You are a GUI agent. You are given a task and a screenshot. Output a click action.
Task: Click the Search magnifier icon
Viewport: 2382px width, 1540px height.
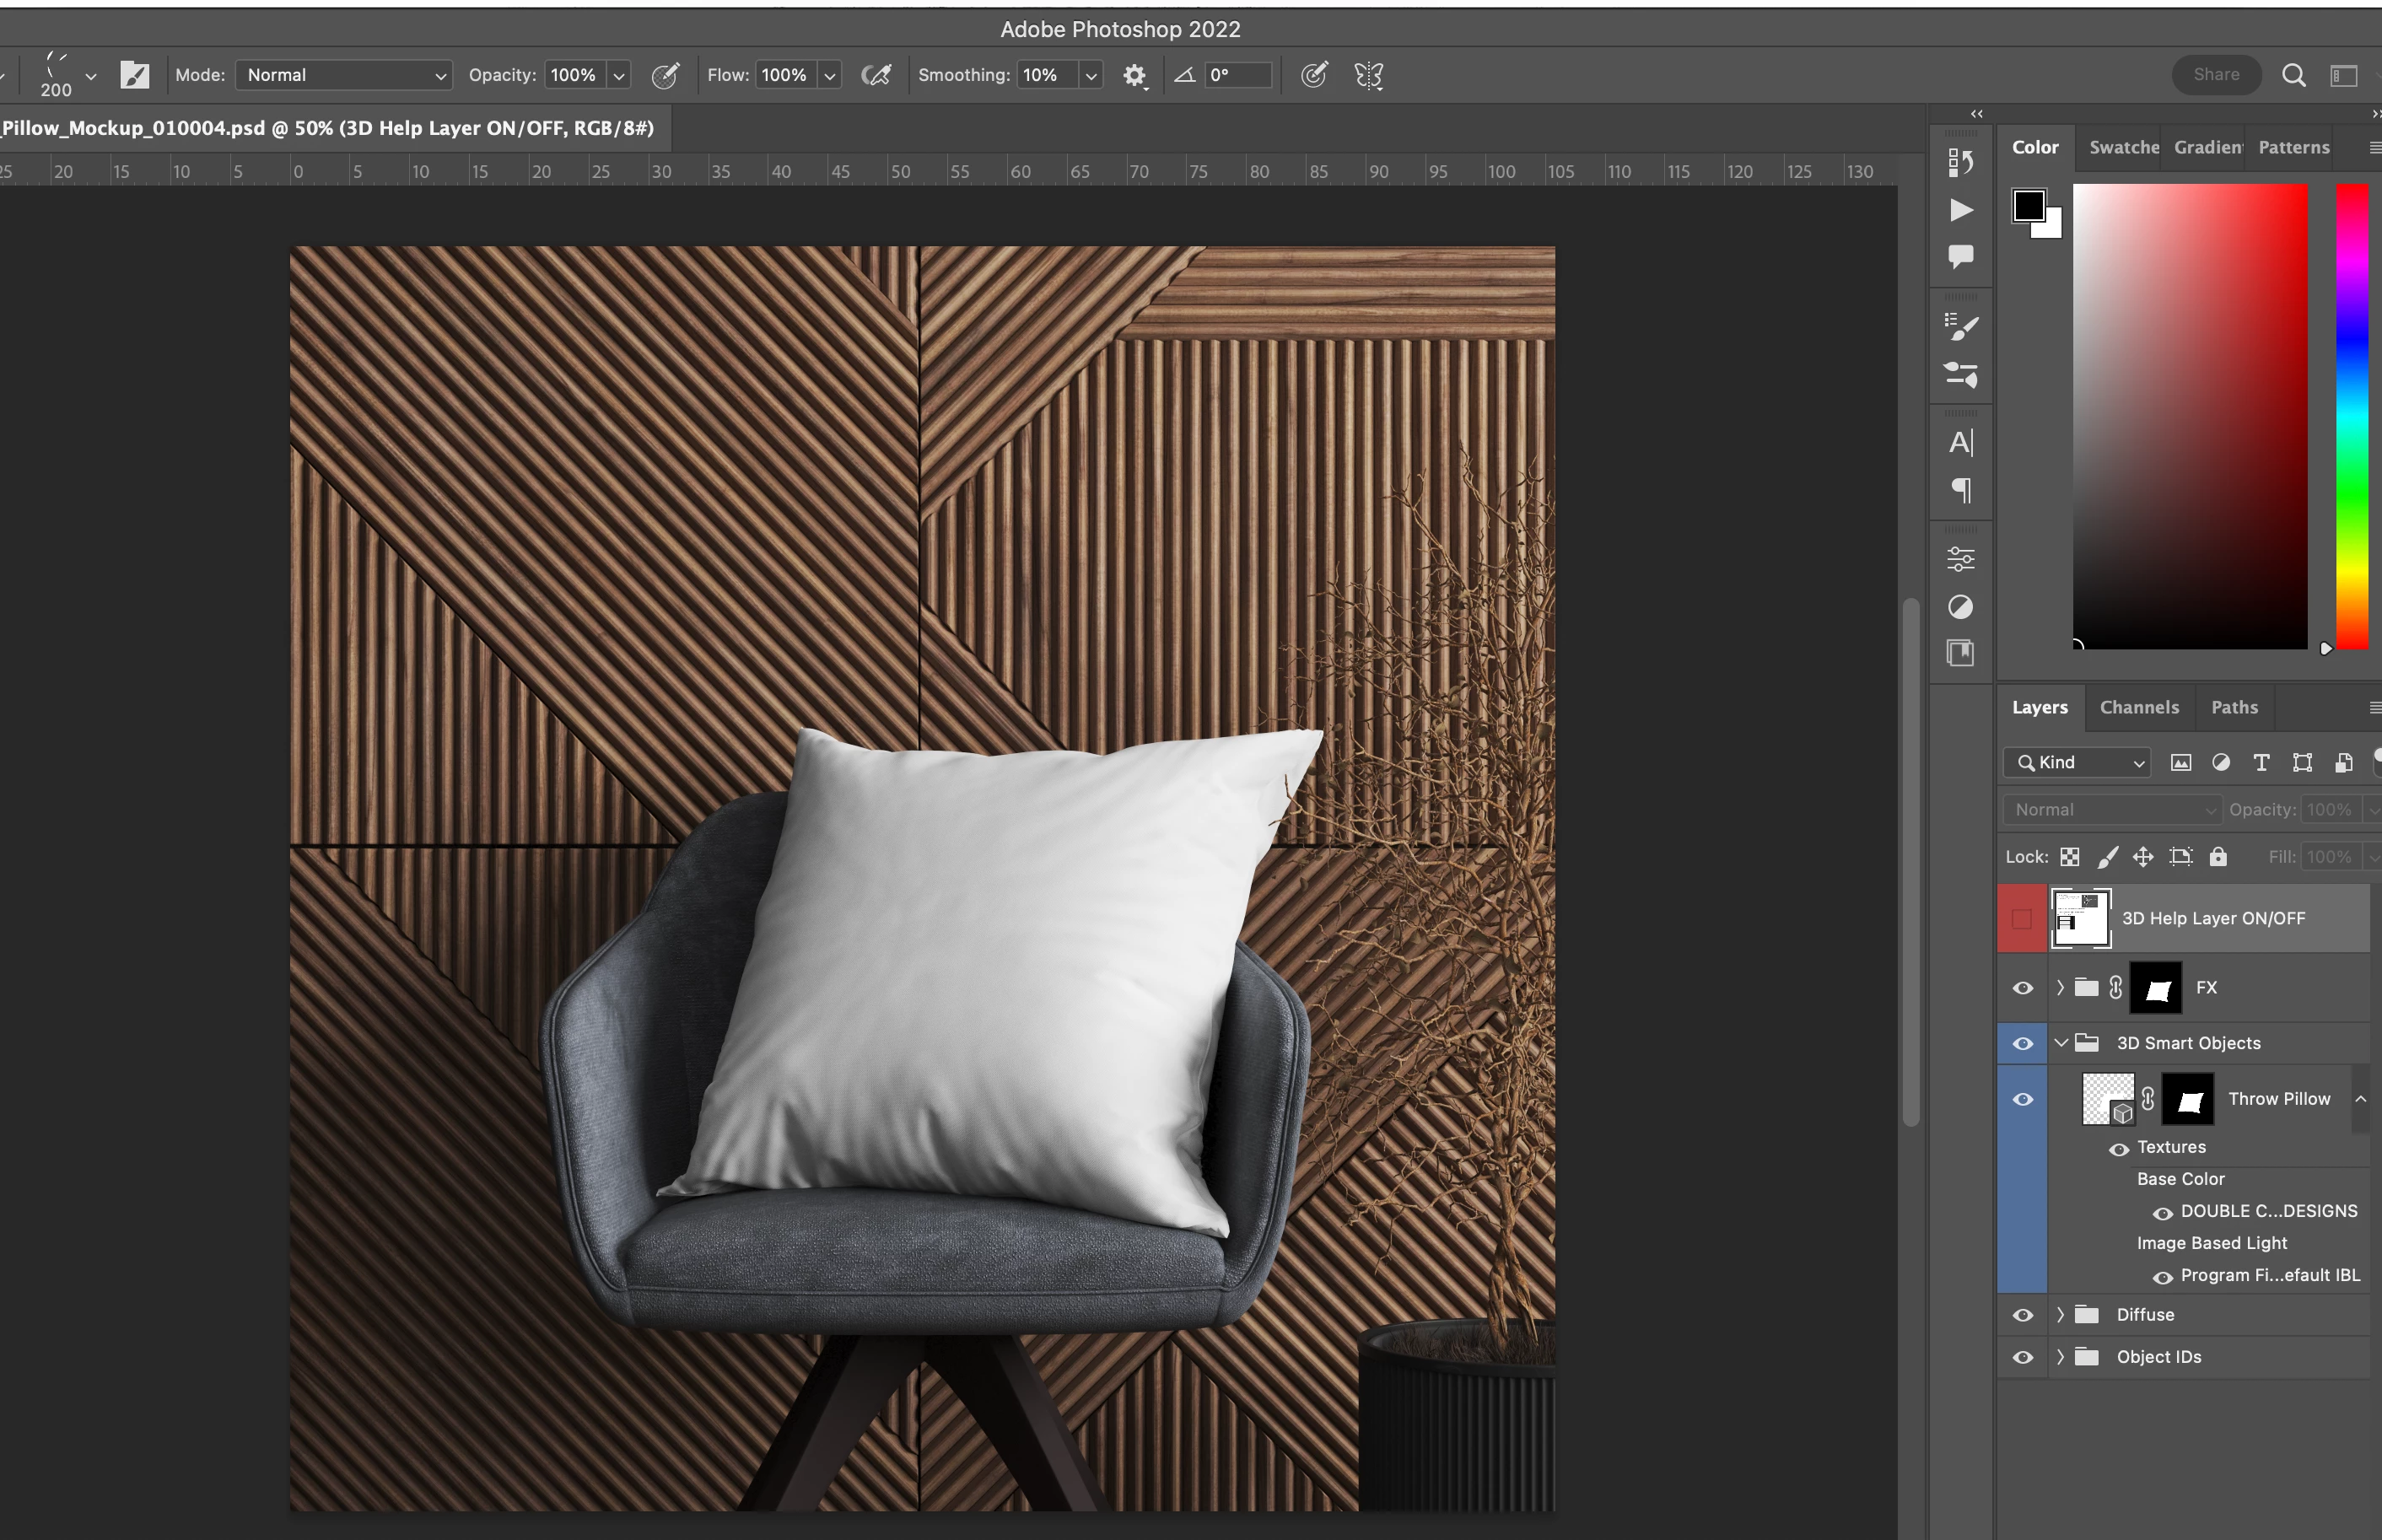pyautogui.click(x=2293, y=75)
